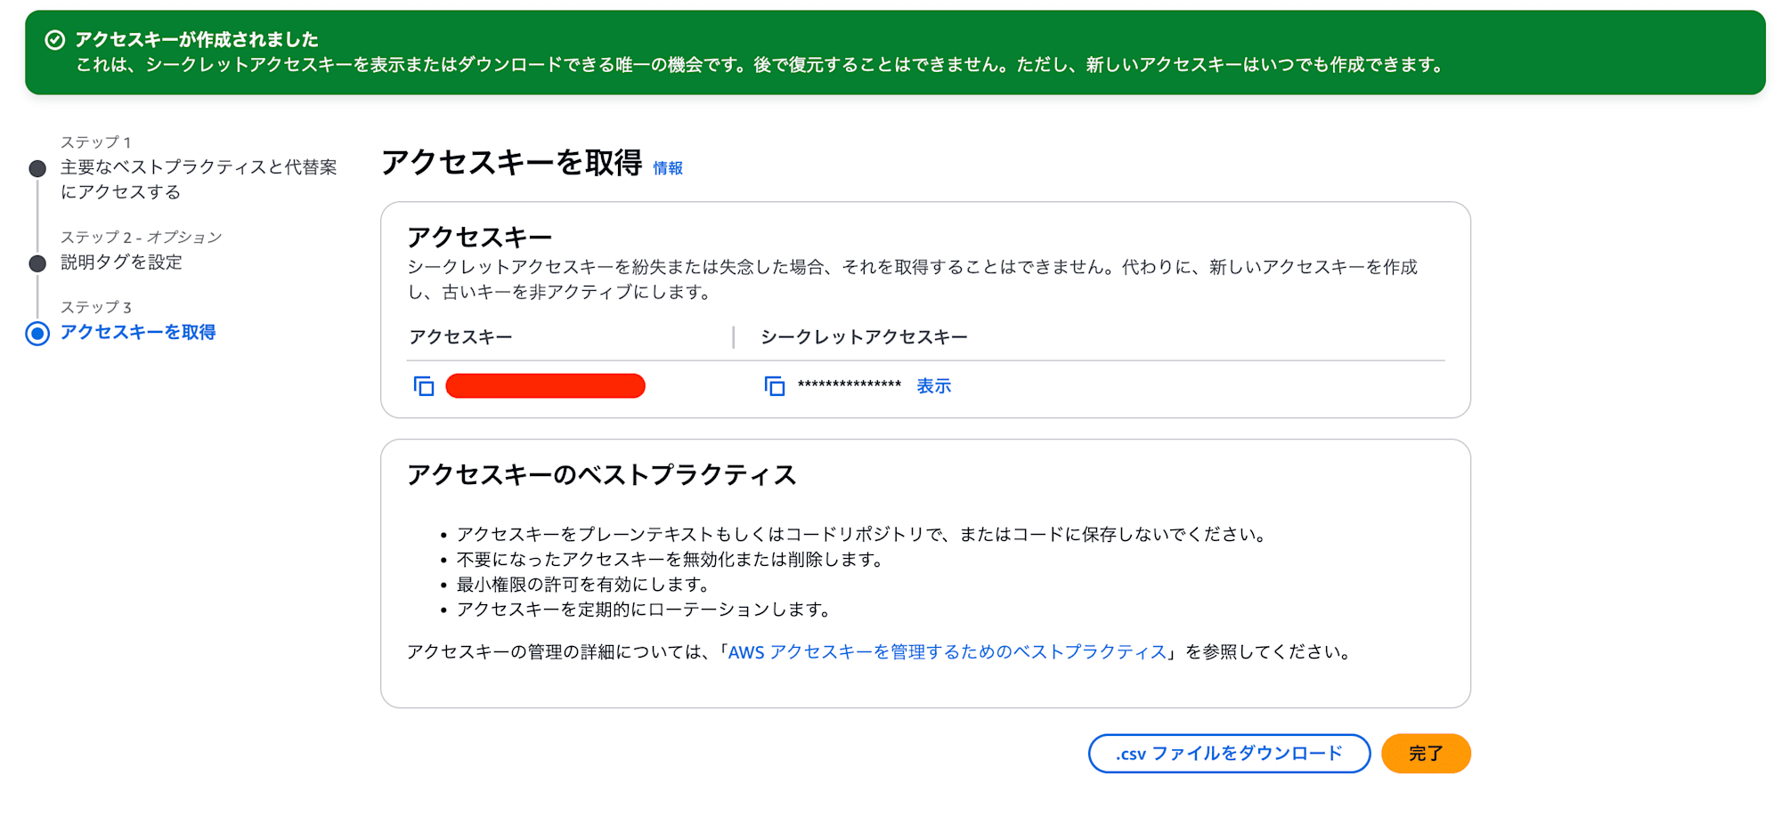Click the redacted access key value
This screenshot has height=816, width=1781.
[545, 386]
